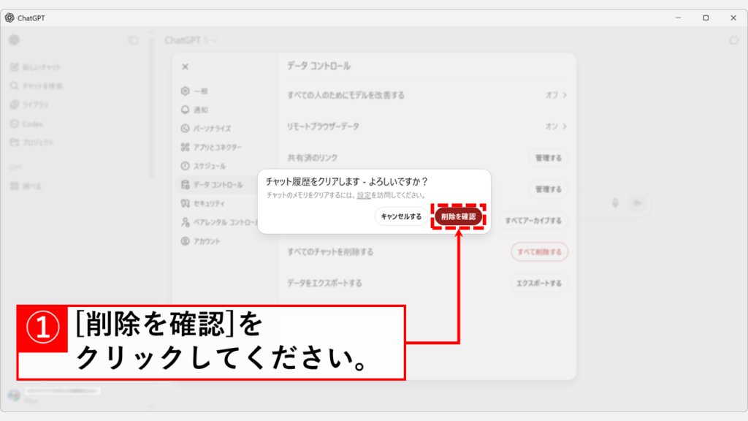The height and width of the screenshot is (421, 748).
Task: Expand the モデルを改善する オフ setting
Action: [557, 95]
